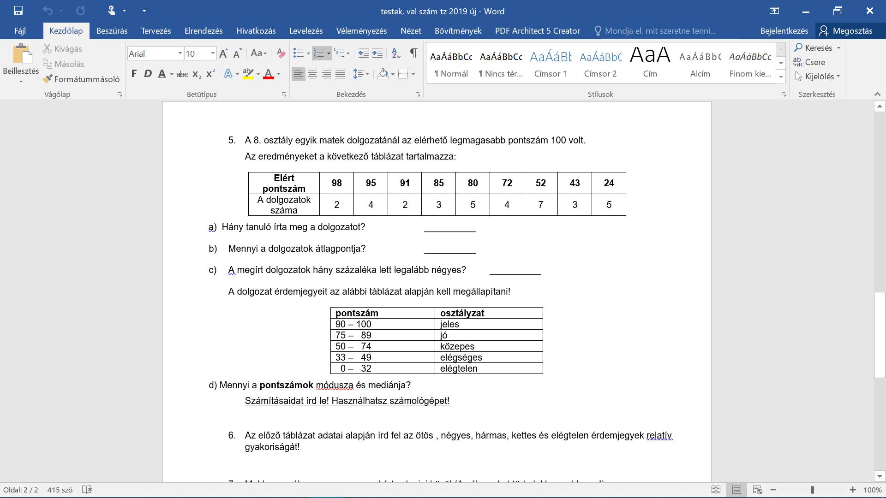Click the Clear formatting eraser icon
Screen dimensions: 886x498
pyautogui.click(x=281, y=53)
